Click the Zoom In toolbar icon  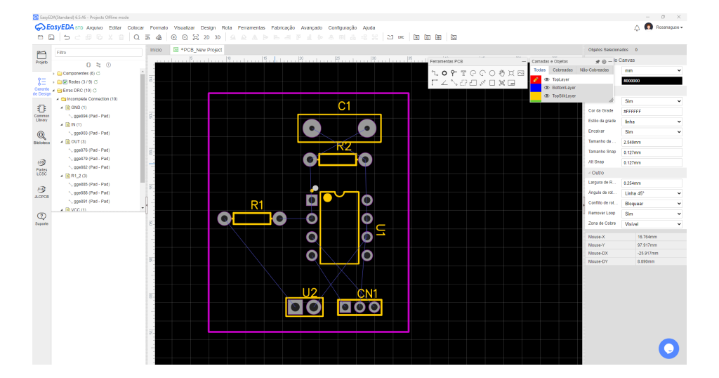click(x=174, y=37)
